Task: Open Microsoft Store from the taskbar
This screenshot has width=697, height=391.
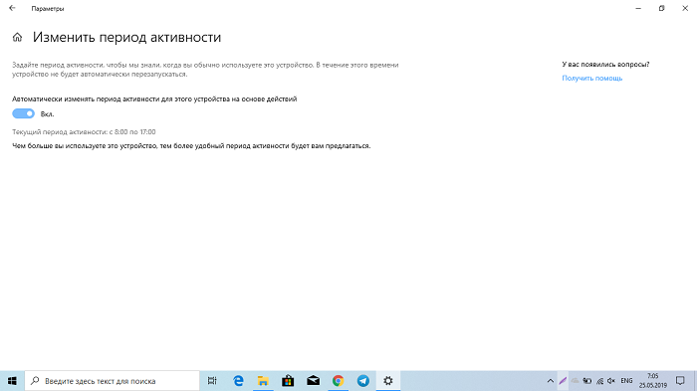Action: (288, 381)
